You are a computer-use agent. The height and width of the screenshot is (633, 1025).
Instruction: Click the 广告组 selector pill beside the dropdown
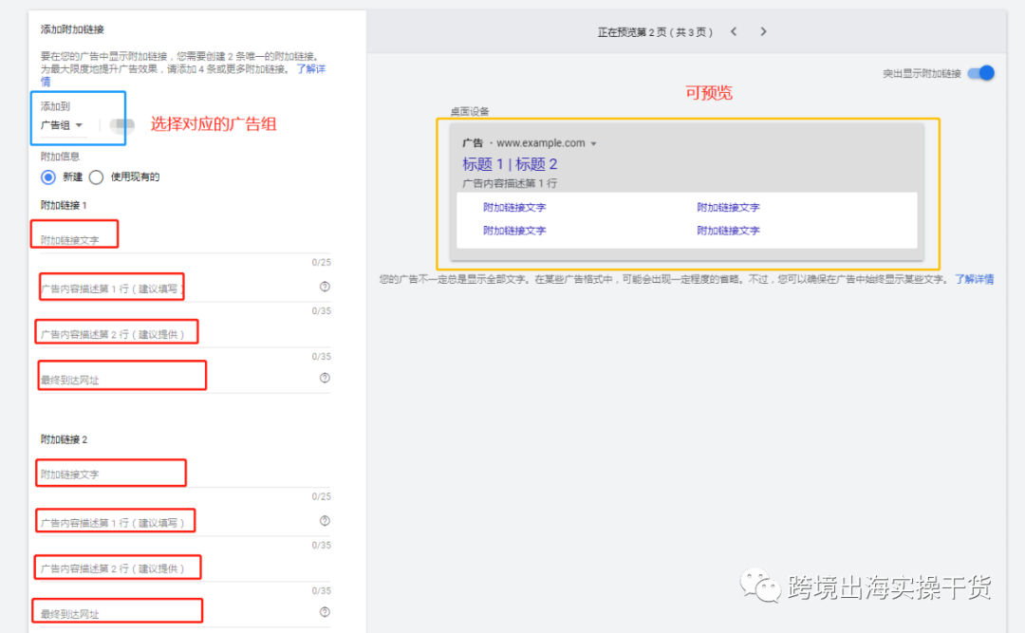122,124
